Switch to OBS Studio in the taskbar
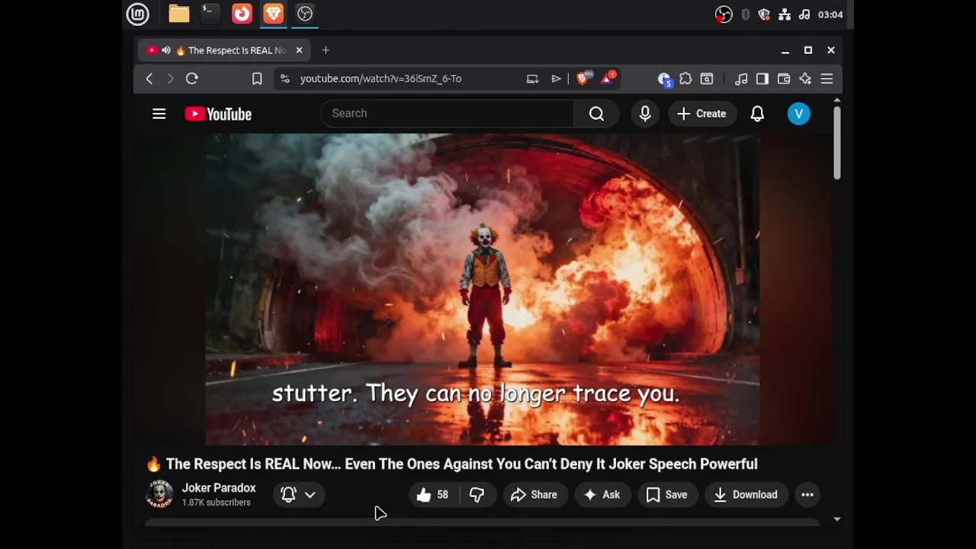Image resolution: width=976 pixels, height=549 pixels. (305, 14)
